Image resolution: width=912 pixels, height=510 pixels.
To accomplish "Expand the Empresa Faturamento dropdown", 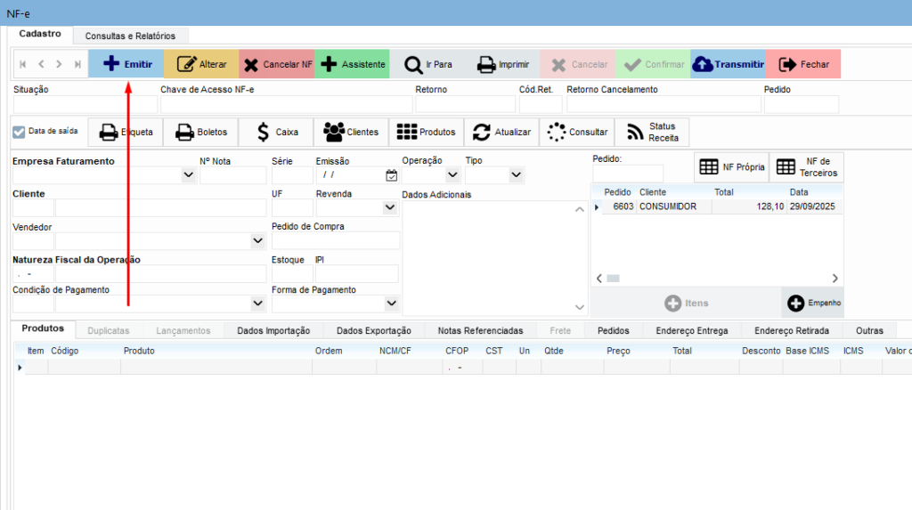I will [188, 175].
